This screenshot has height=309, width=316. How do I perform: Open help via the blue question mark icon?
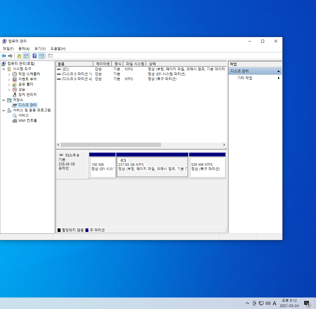[35, 56]
